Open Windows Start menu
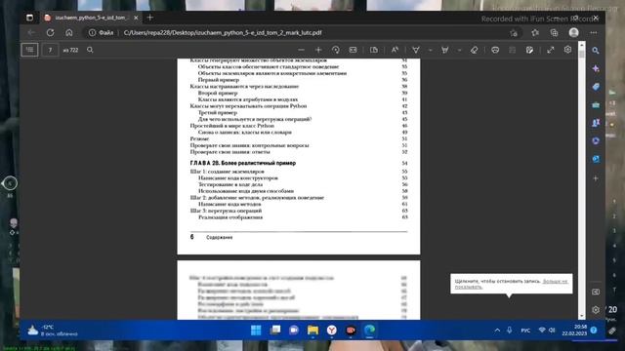 click(256, 330)
